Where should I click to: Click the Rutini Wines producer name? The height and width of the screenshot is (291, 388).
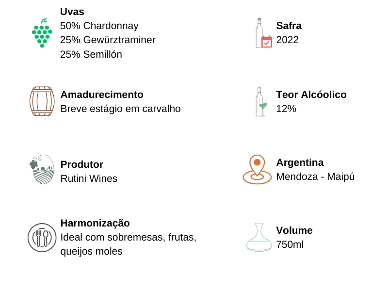point(89,178)
